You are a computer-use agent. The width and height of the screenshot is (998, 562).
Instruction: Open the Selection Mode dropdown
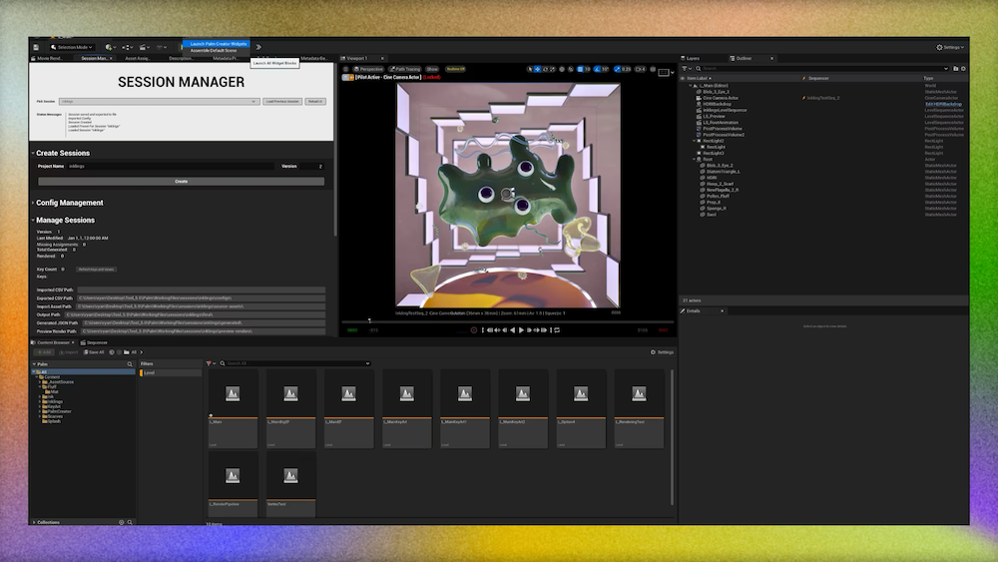(x=75, y=47)
